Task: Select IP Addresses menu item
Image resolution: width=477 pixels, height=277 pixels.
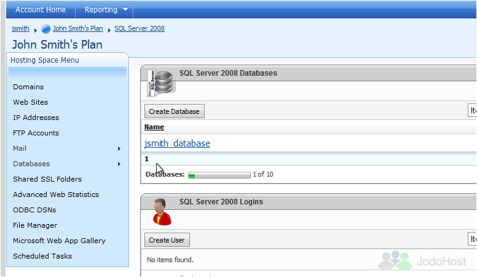Action: pos(36,118)
